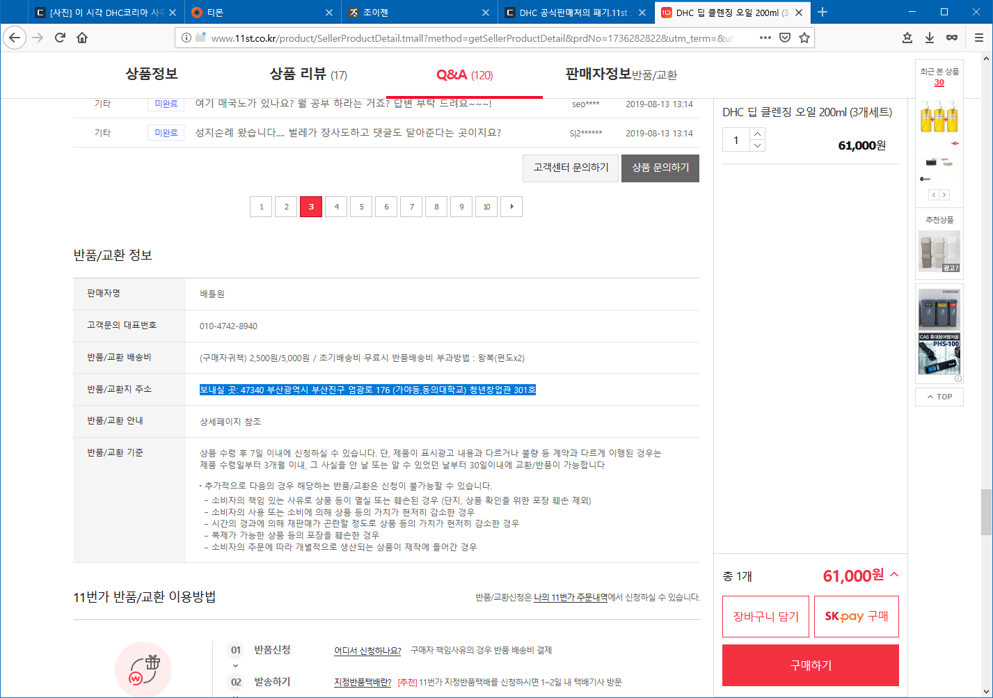Open 나의 11번가 주문내역 link
993x698 pixels.
[x=570, y=597]
